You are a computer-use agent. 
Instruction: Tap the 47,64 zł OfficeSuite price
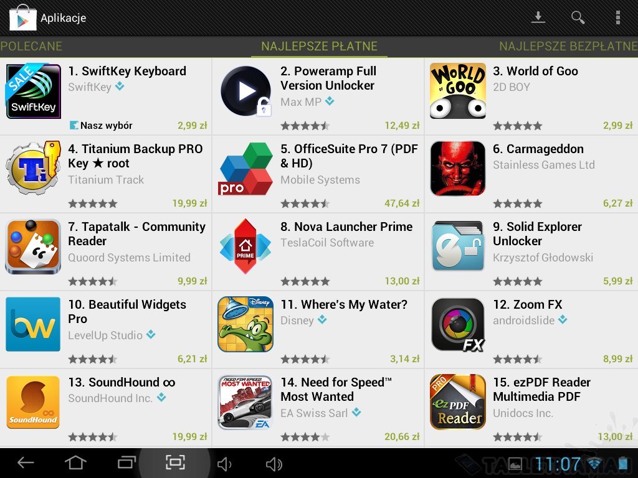pyautogui.click(x=402, y=203)
